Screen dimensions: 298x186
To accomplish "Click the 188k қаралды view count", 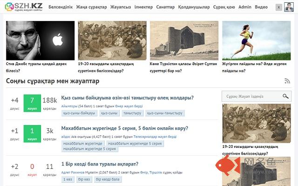I will point(50,103).
